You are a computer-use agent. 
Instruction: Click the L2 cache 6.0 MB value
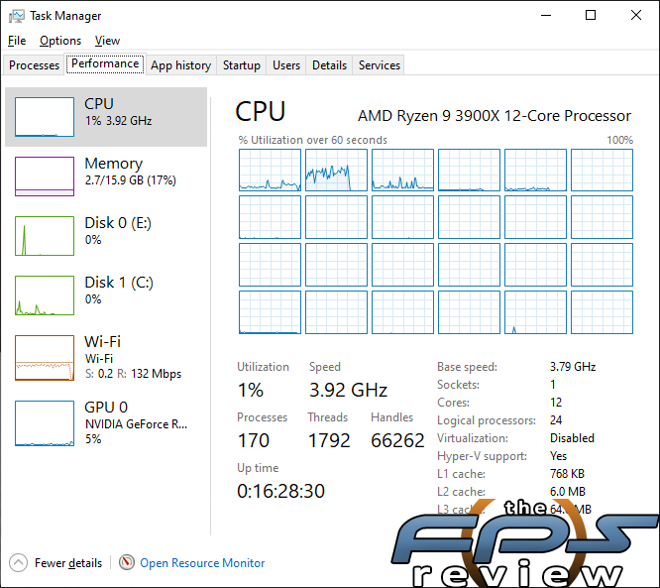tap(568, 491)
